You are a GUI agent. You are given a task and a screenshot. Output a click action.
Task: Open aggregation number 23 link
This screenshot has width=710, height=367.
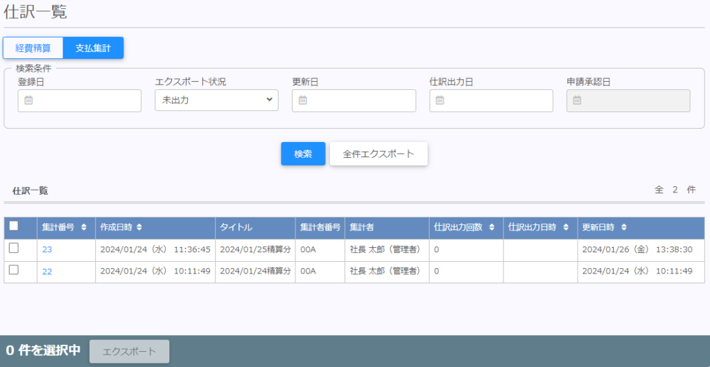pos(47,249)
